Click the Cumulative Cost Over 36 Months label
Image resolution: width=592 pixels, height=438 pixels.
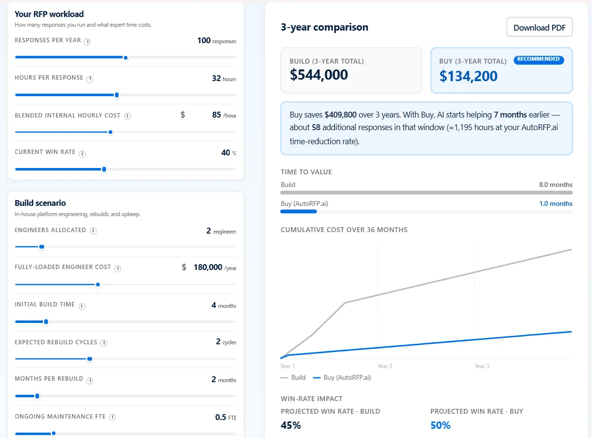point(344,230)
